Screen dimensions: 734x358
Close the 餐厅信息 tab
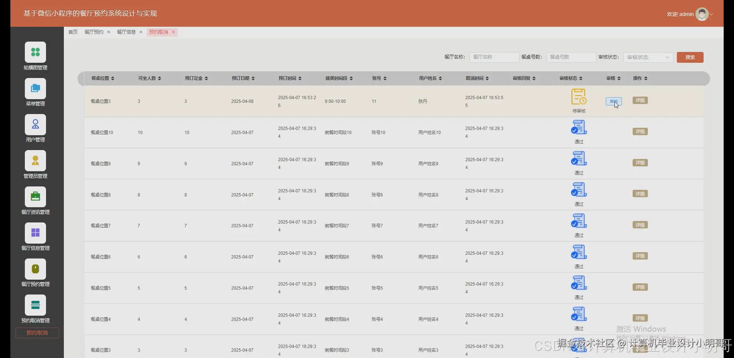141,32
